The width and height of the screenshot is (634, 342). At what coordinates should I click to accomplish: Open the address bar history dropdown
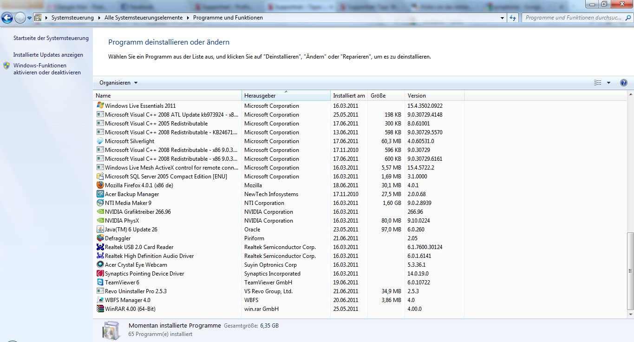coord(502,18)
